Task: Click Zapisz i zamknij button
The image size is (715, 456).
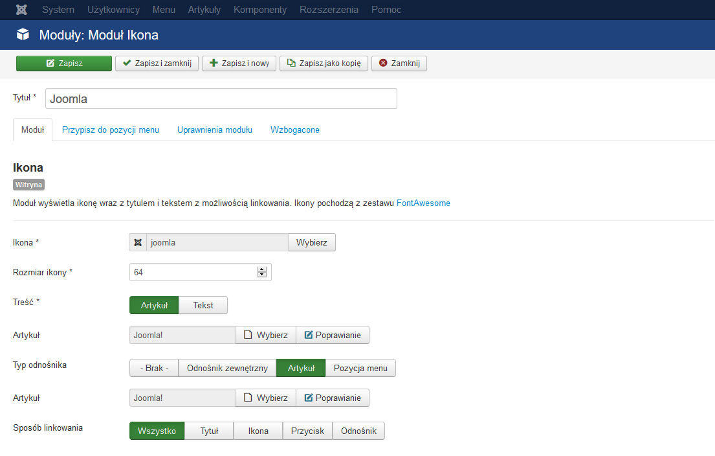Action: [x=157, y=63]
